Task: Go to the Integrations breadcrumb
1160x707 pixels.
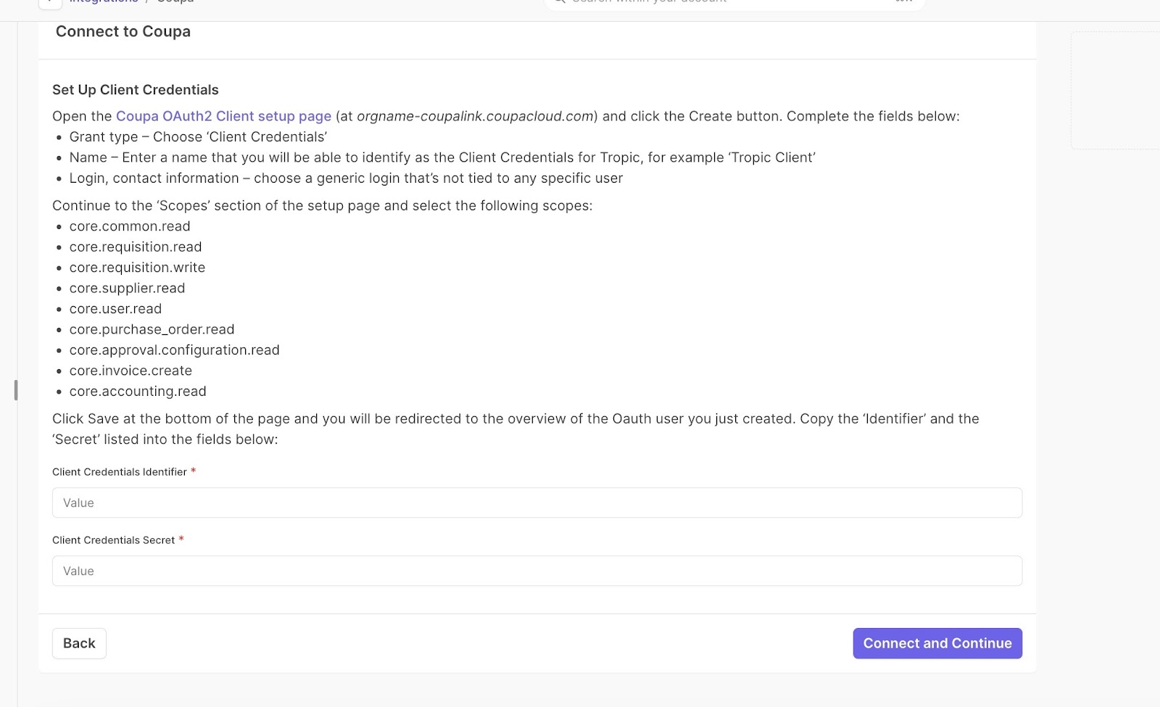Action: [103, 2]
